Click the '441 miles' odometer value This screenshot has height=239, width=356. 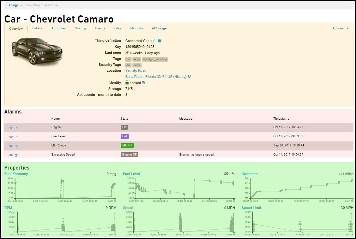[346, 174]
